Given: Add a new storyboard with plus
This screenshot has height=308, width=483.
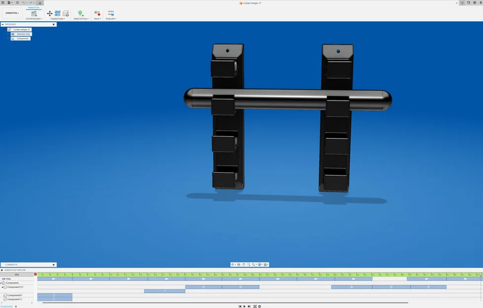Looking at the screenshot, I should click(16, 307).
